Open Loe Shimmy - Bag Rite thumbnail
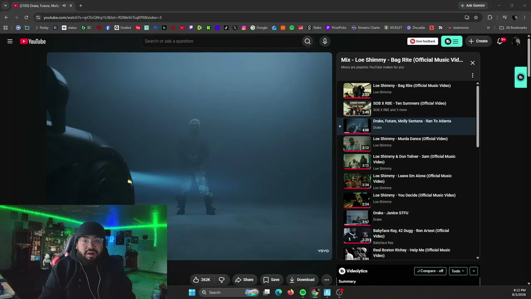Image resolution: width=531 pixels, height=299 pixels. [x=357, y=91]
